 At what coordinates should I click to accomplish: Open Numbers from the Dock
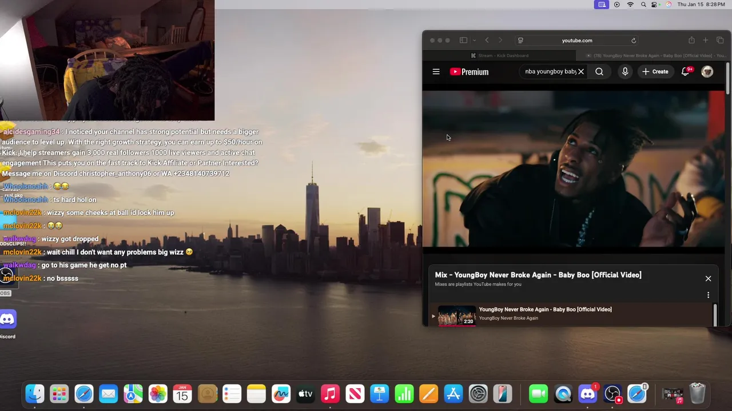tap(404, 394)
